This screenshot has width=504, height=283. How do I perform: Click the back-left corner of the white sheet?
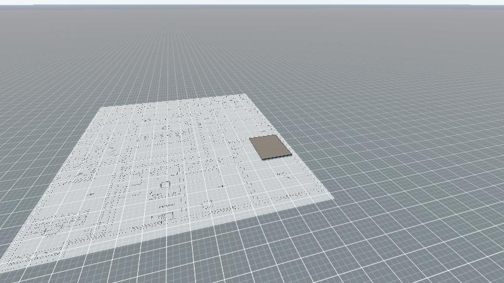103,108
